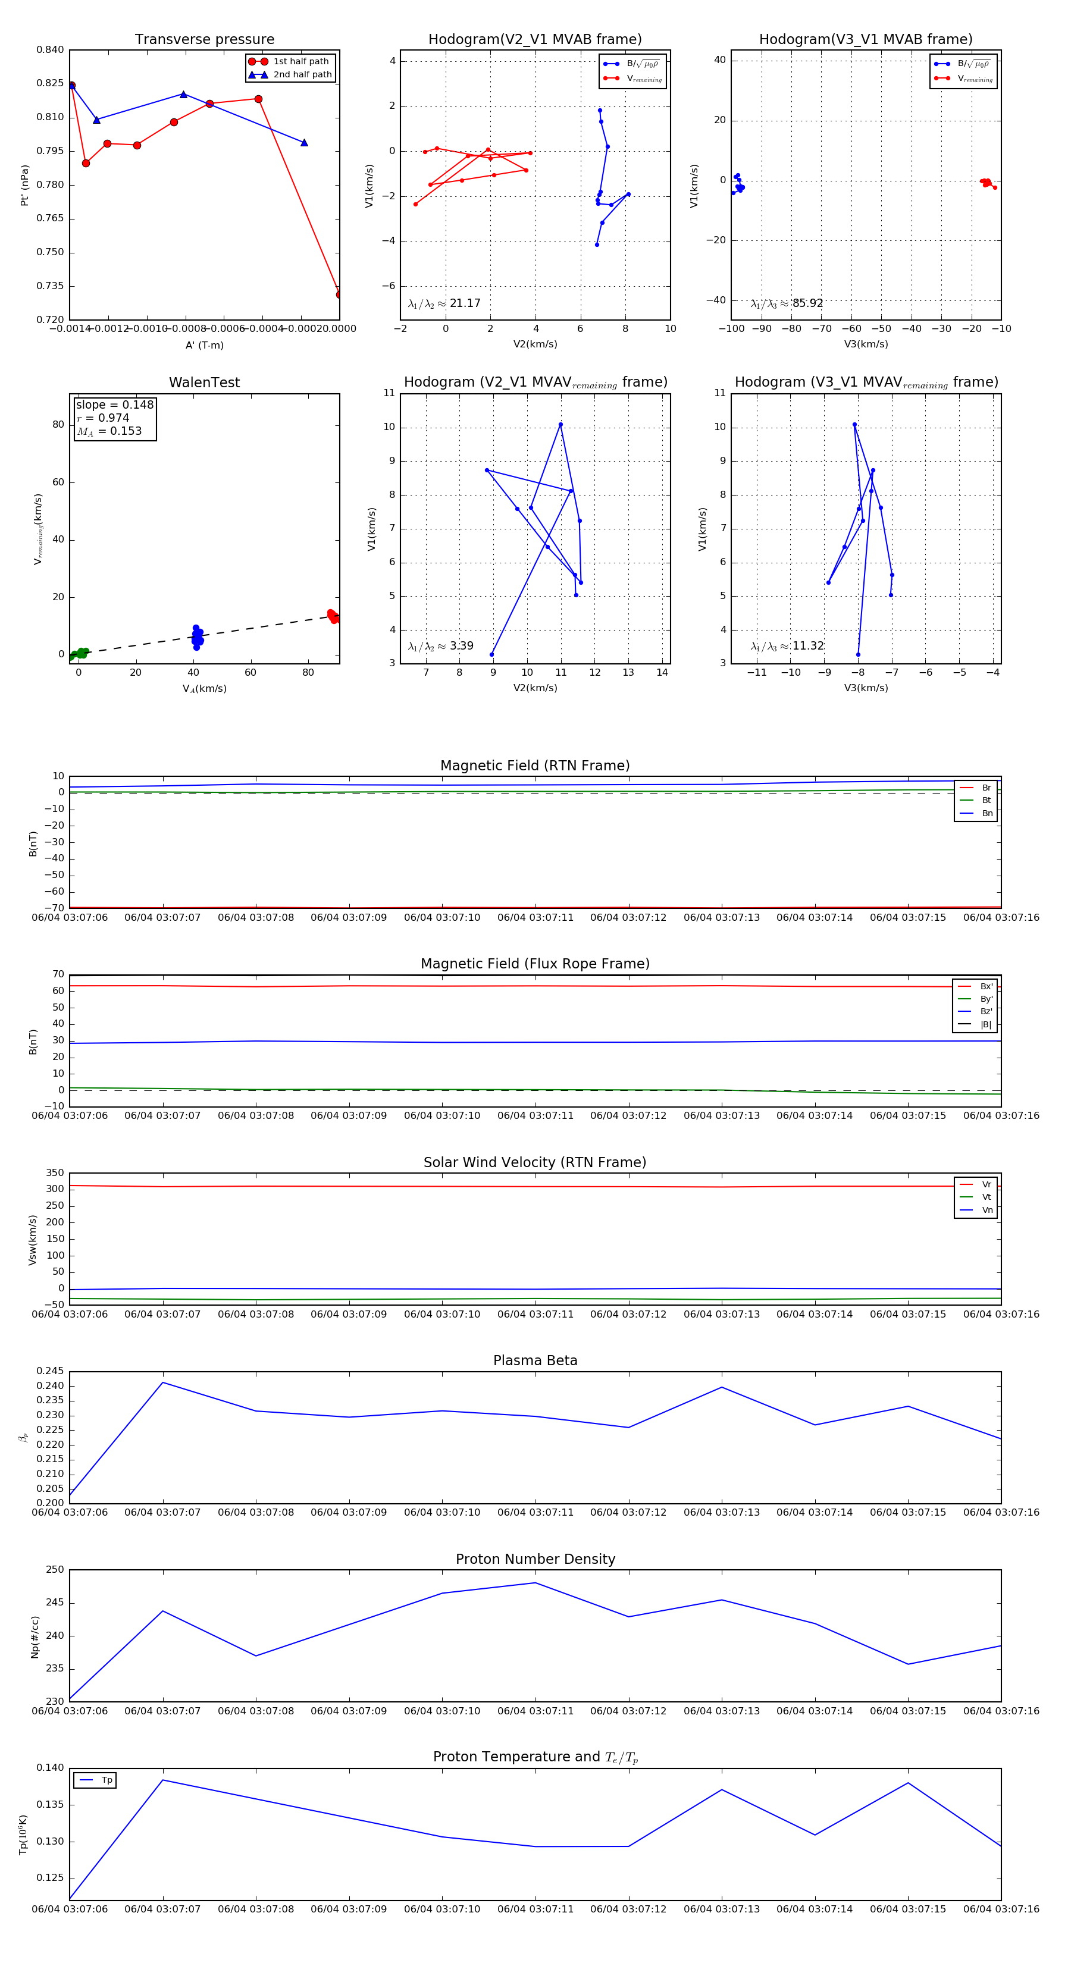Click the 'Plasma Beta' plot title
This screenshot has width=1071, height=1963.
tap(535, 1360)
